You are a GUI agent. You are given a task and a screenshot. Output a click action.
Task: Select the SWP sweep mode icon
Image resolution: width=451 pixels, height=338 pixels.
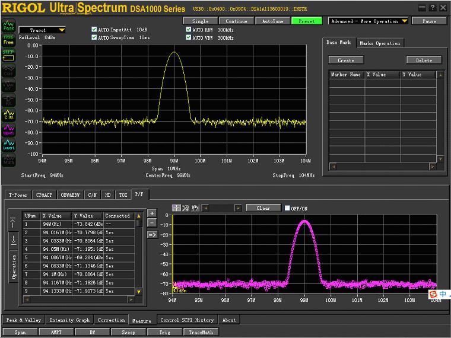click(8, 55)
